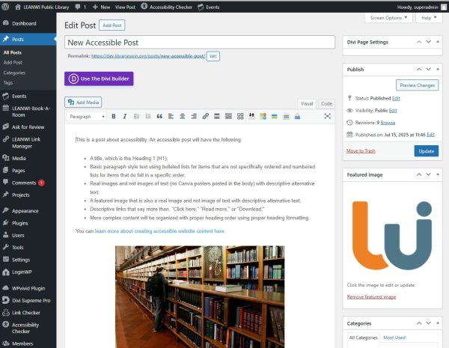The image size is (449, 348).
Task: Enter distraction-free fullscreen writing mode
Action: 327,116
